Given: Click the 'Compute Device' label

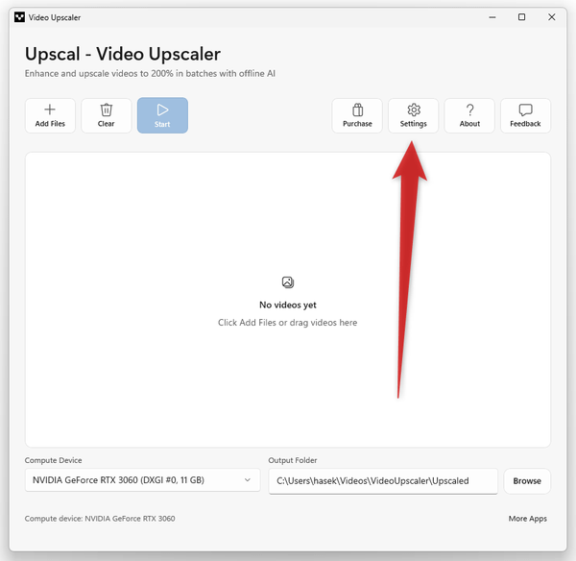Looking at the screenshot, I should (53, 460).
